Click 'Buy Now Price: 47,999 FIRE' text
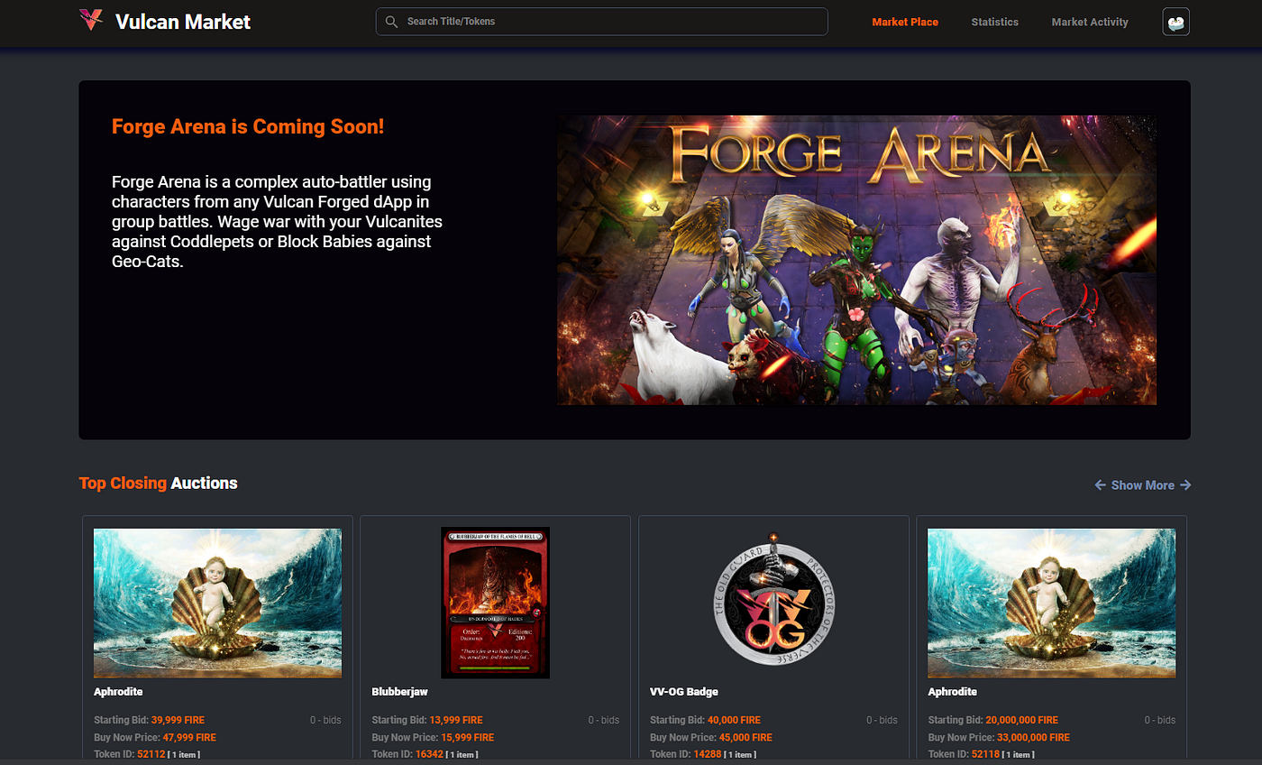The image size is (1262, 765). (x=155, y=737)
